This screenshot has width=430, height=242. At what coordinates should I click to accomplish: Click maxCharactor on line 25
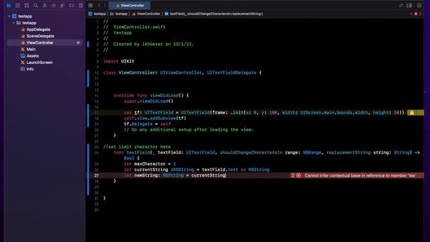(x=150, y=164)
